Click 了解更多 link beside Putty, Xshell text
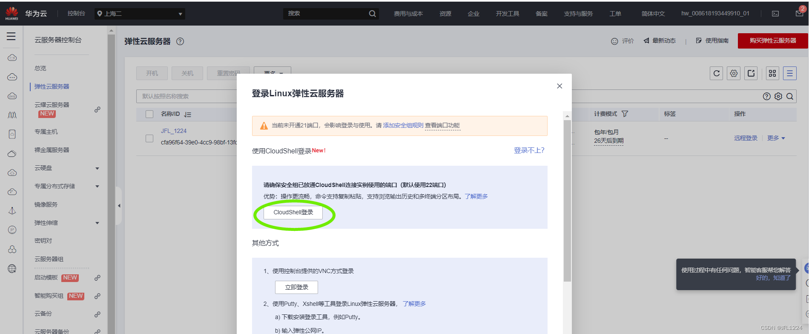 coord(414,304)
